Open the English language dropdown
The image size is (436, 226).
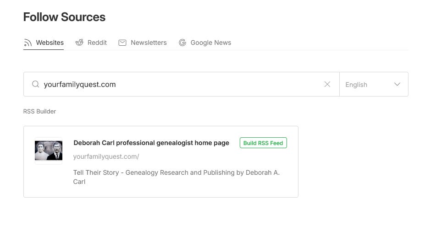(x=374, y=84)
